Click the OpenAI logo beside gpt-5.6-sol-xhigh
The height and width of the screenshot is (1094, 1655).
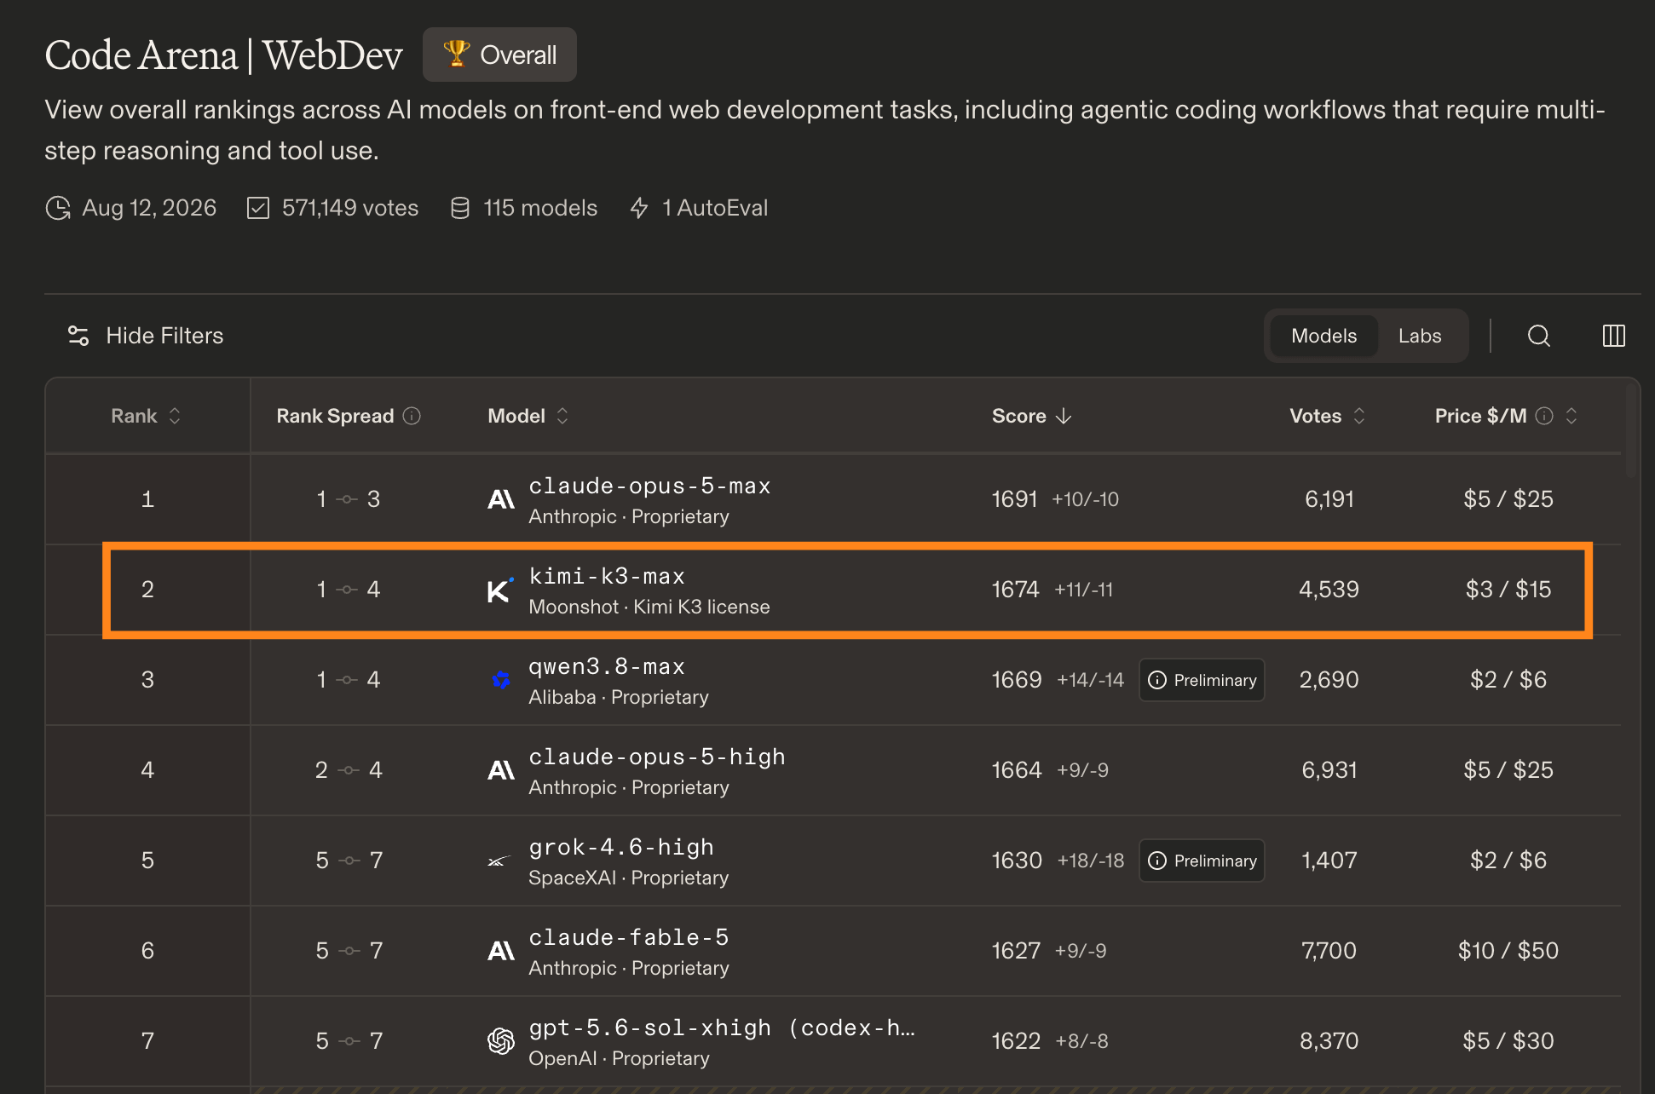pos(501,1041)
